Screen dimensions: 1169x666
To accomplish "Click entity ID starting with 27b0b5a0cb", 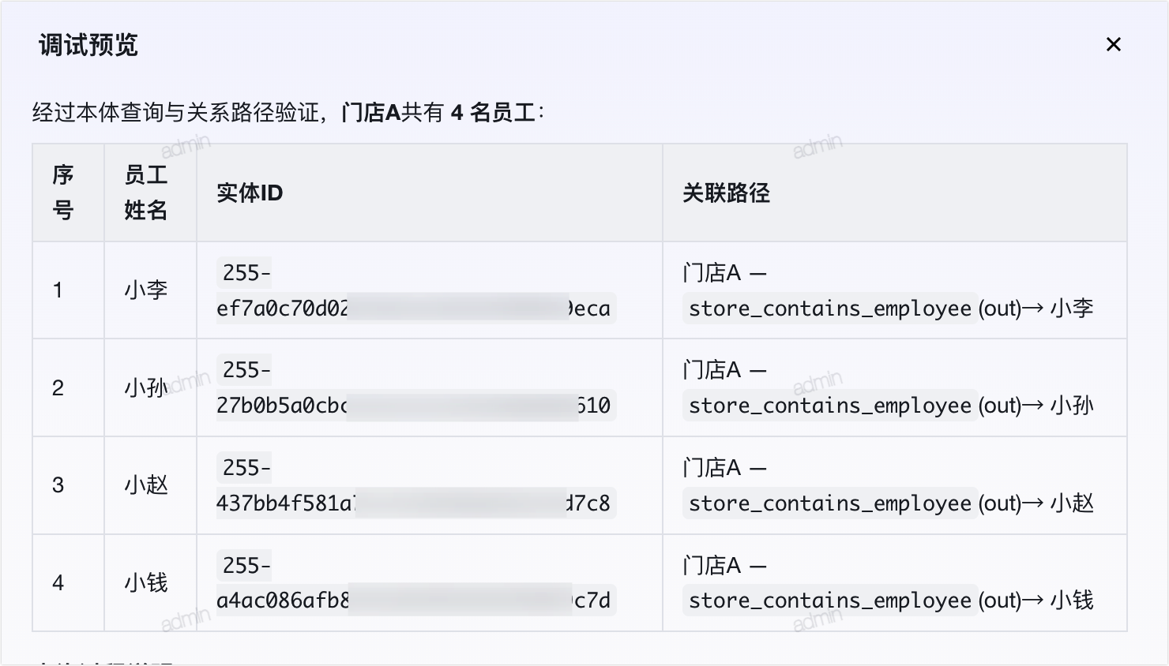I will pos(415,387).
